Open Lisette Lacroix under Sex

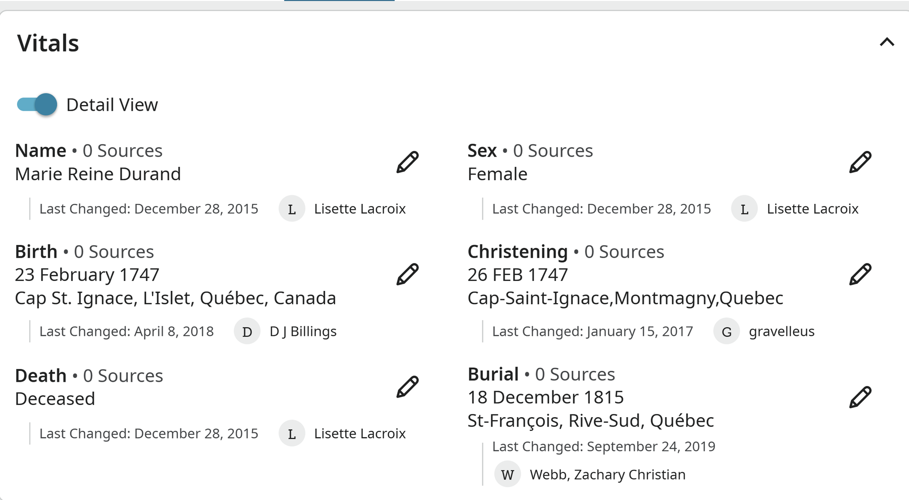(x=812, y=209)
